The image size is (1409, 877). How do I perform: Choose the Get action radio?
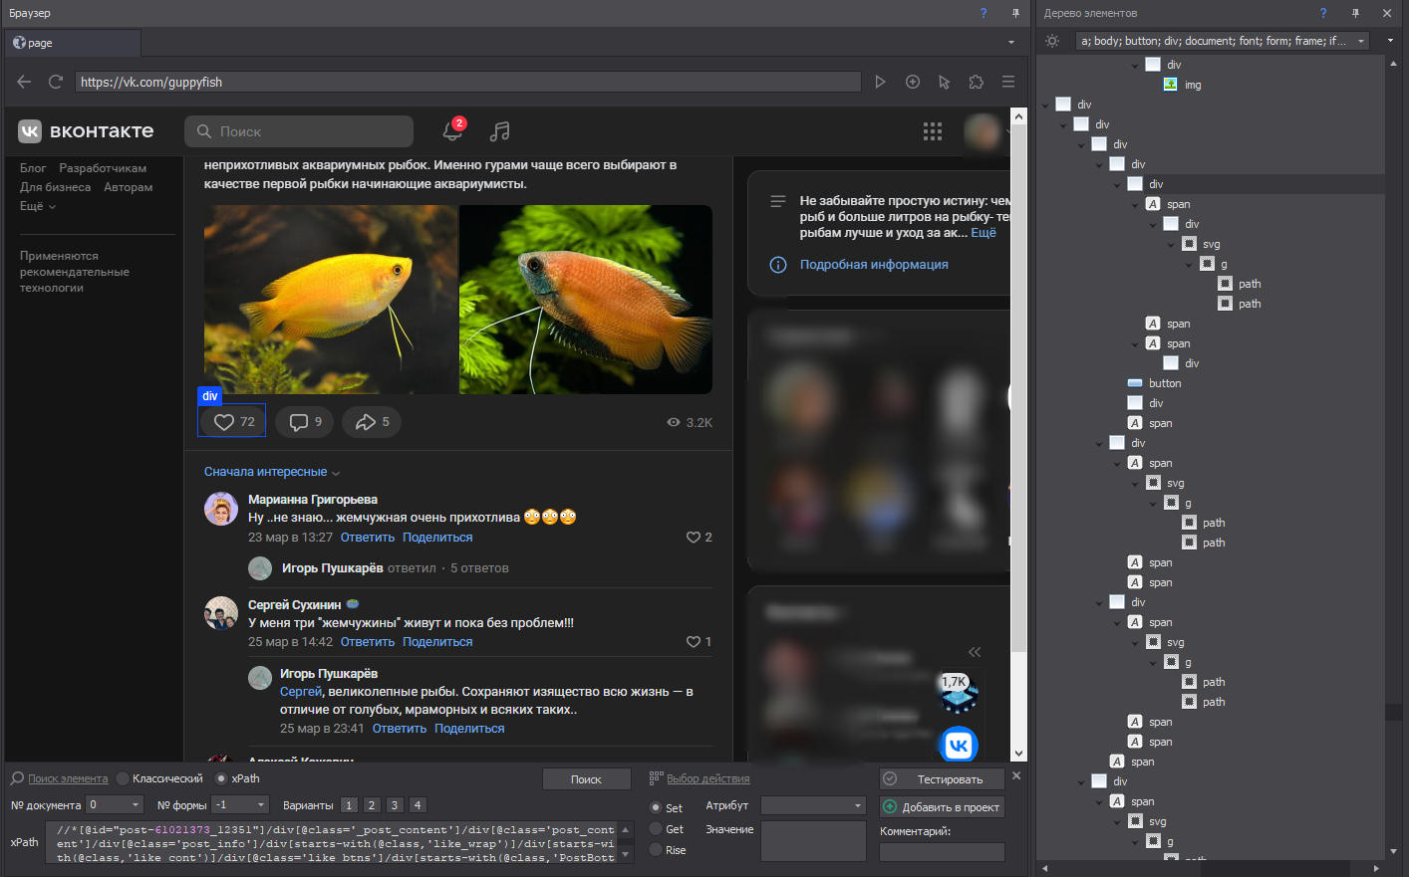tap(656, 829)
